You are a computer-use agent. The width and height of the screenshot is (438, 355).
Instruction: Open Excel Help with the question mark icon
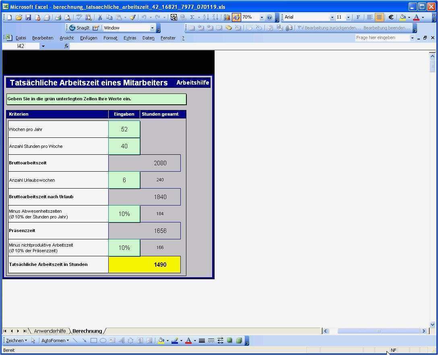click(x=269, y=17)
